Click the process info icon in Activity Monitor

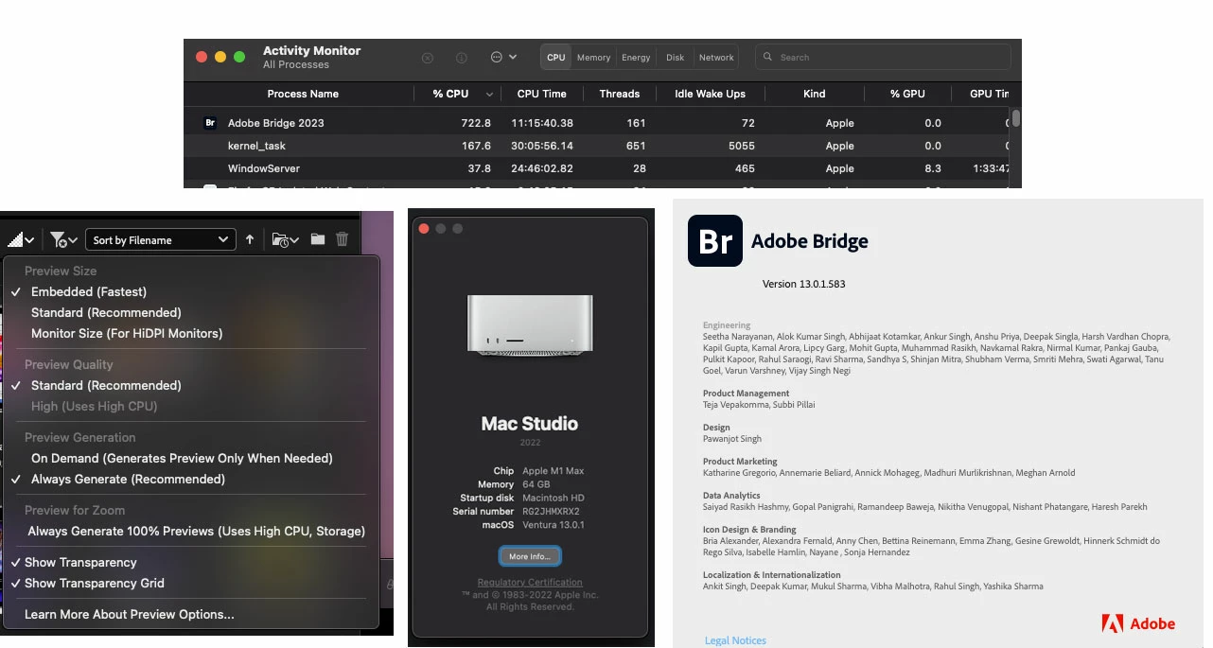pos(462,58)
